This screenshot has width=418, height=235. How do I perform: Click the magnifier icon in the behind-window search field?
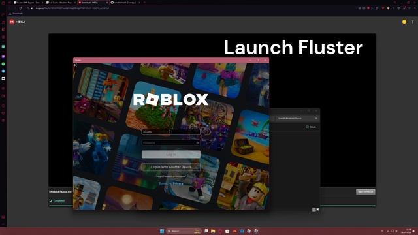315,118
